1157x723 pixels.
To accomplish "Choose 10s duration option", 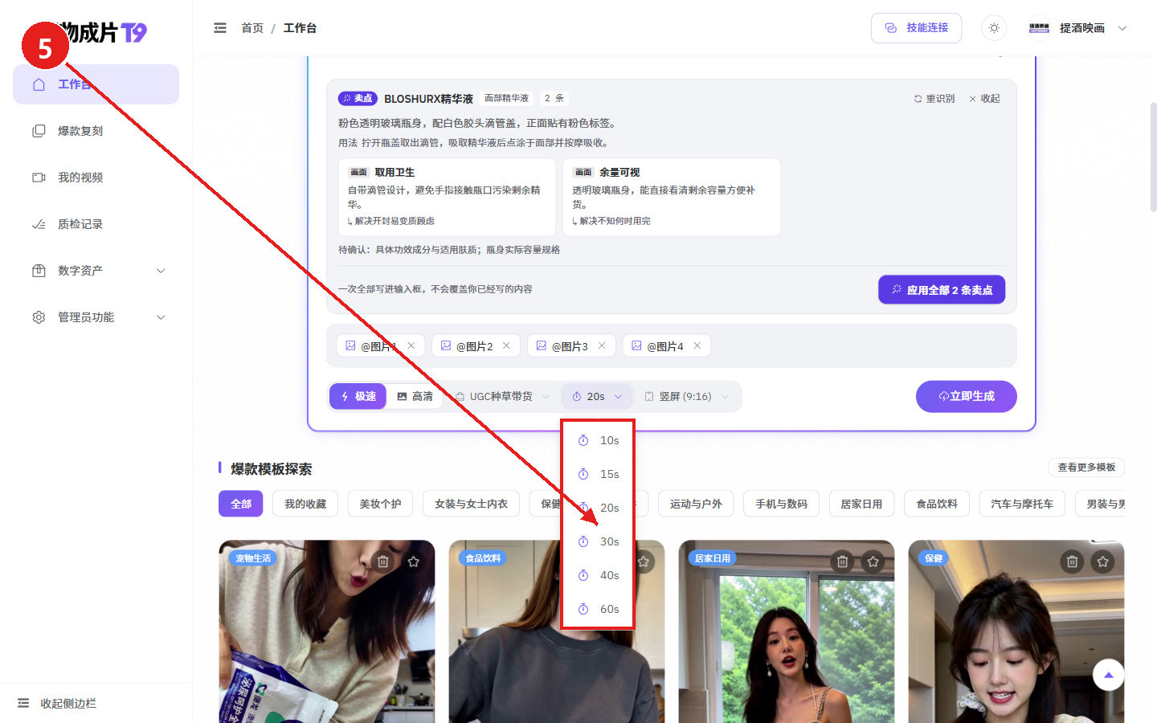I will pyautogui.click(x=598, y=441).
